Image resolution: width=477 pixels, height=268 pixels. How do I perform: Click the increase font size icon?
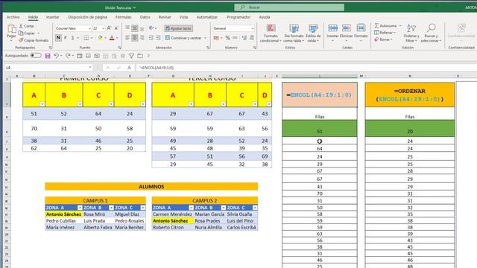coord(109,28)
